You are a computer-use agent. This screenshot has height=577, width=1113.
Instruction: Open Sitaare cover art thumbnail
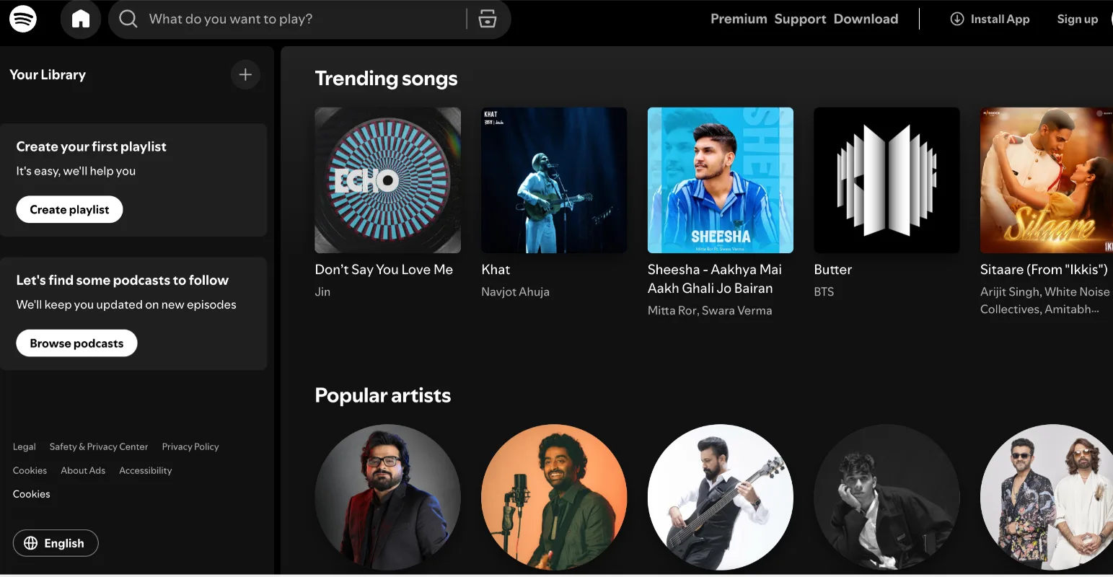(1047, 180)
